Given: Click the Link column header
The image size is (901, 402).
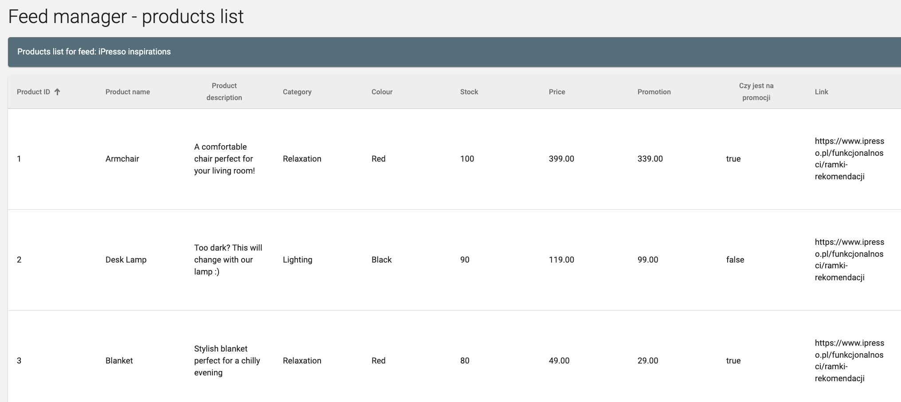Looking at the screenshot, I should [x=821, y=92].
